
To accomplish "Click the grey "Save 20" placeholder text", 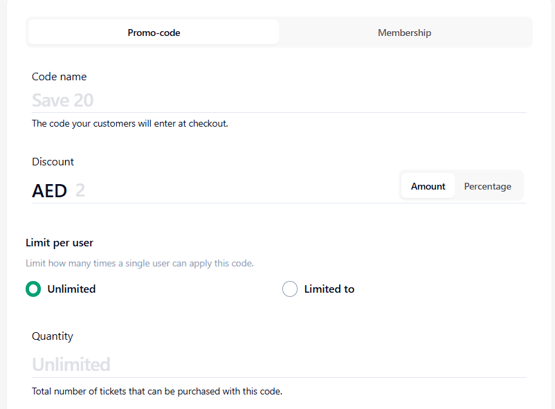I will point(62,100).
